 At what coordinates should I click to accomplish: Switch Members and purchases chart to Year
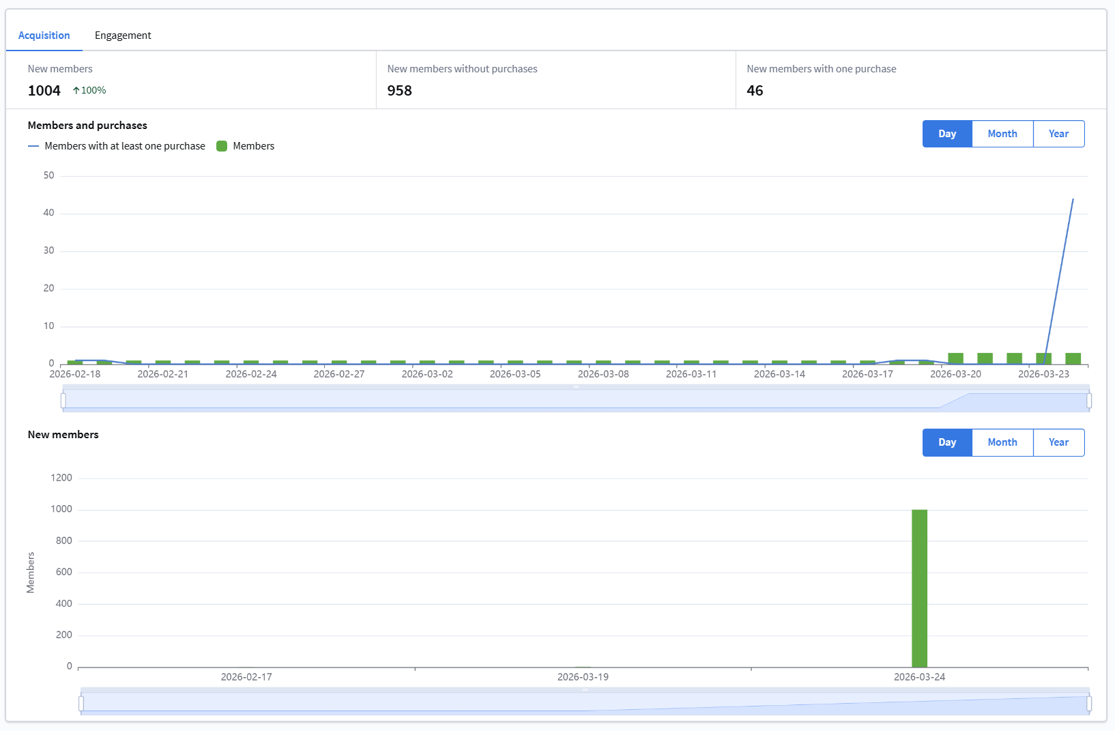[x=1058, y=134]
